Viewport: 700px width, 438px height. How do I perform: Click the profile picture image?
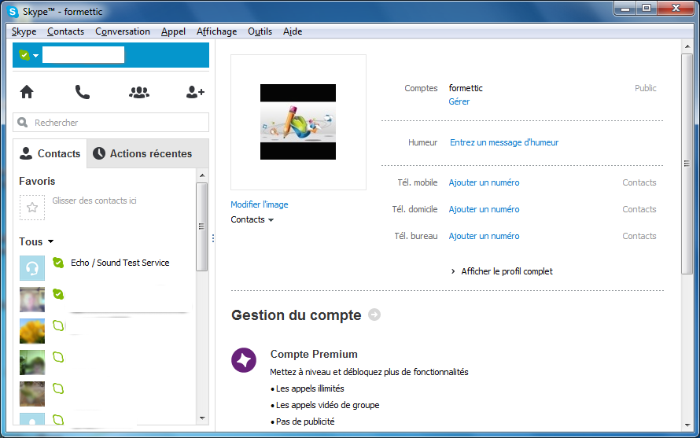click(298, 122)
